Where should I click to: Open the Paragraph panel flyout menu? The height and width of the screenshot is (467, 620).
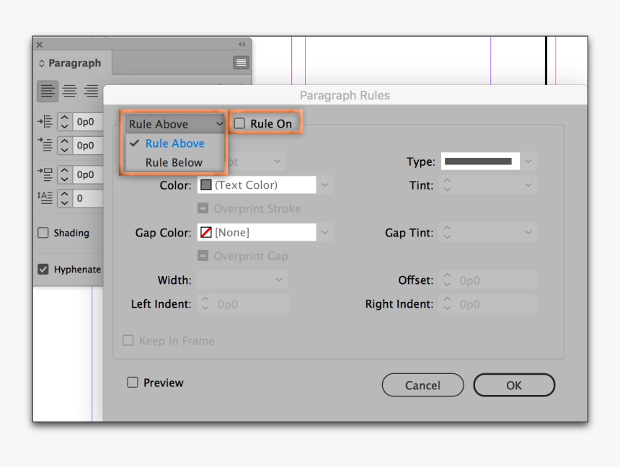(x=241, y=63)
